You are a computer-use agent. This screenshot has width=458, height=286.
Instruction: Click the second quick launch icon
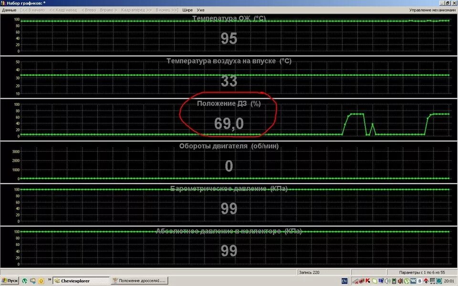pyautogui.click(x=33, y=281)
